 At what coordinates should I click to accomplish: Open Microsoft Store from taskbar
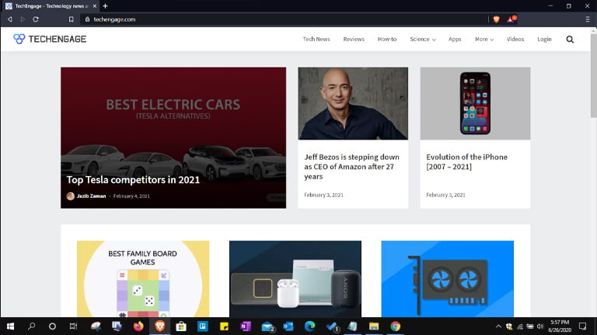[x=181, y=326]
